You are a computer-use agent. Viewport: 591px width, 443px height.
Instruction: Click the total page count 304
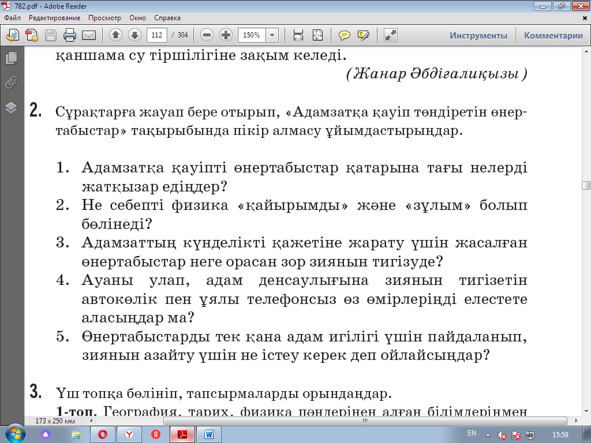(183, 35)
